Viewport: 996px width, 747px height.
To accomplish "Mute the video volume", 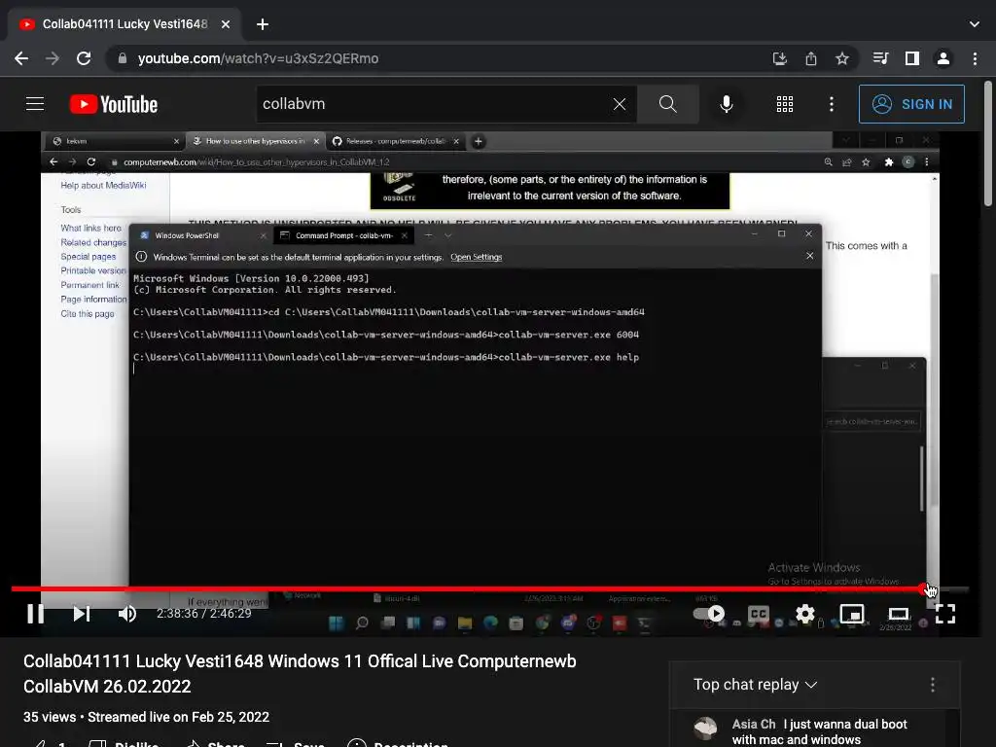I will [x=127, y=614].
